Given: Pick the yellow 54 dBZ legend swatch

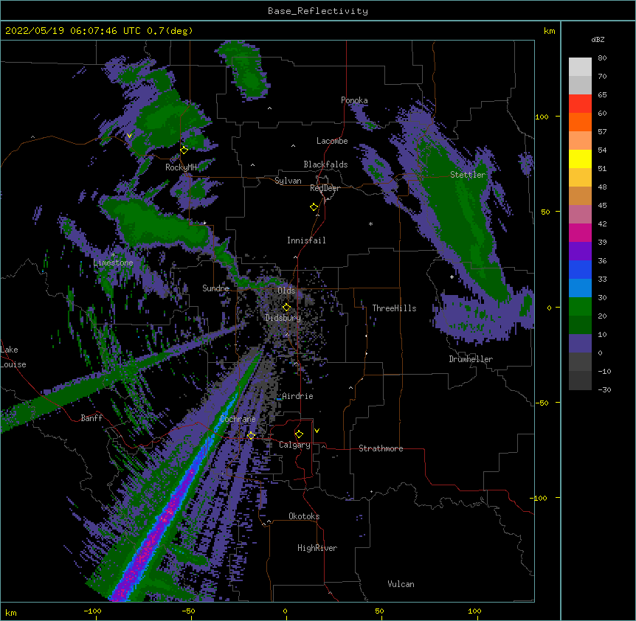Looking at the screenshot, I should click(x=580, y=159).
